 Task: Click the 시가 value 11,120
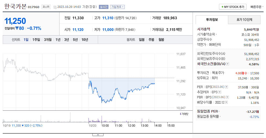(78, 30)
